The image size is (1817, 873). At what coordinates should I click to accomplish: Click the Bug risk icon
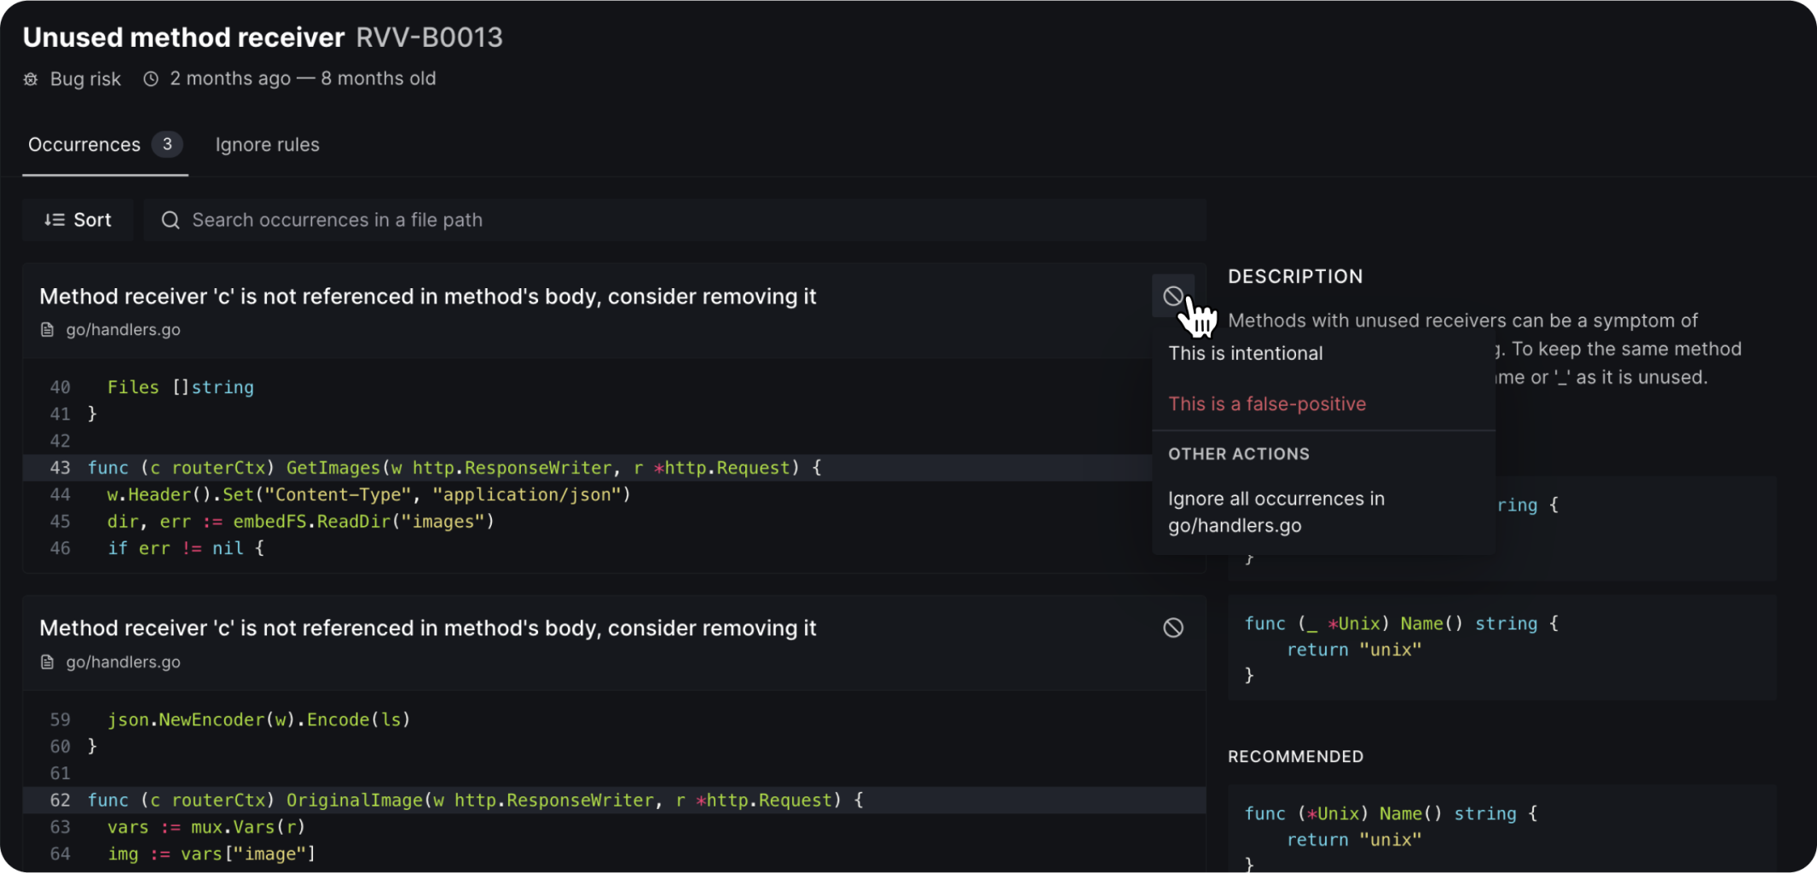pyautogui.click(x=31, y=79)
